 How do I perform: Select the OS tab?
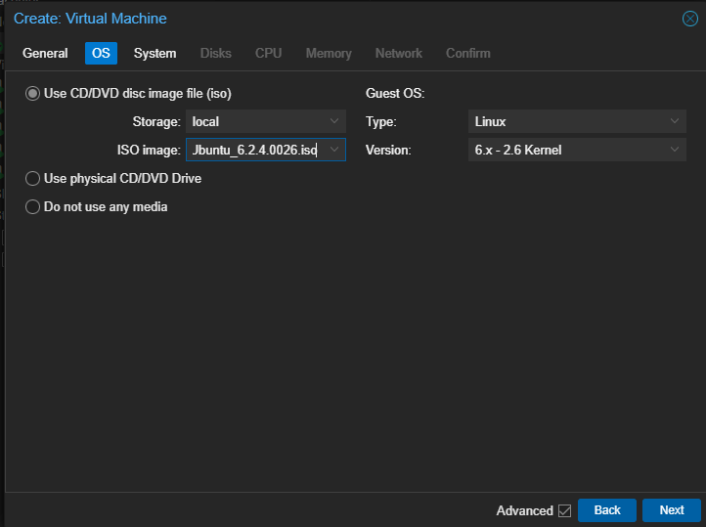tap(101, 53)
